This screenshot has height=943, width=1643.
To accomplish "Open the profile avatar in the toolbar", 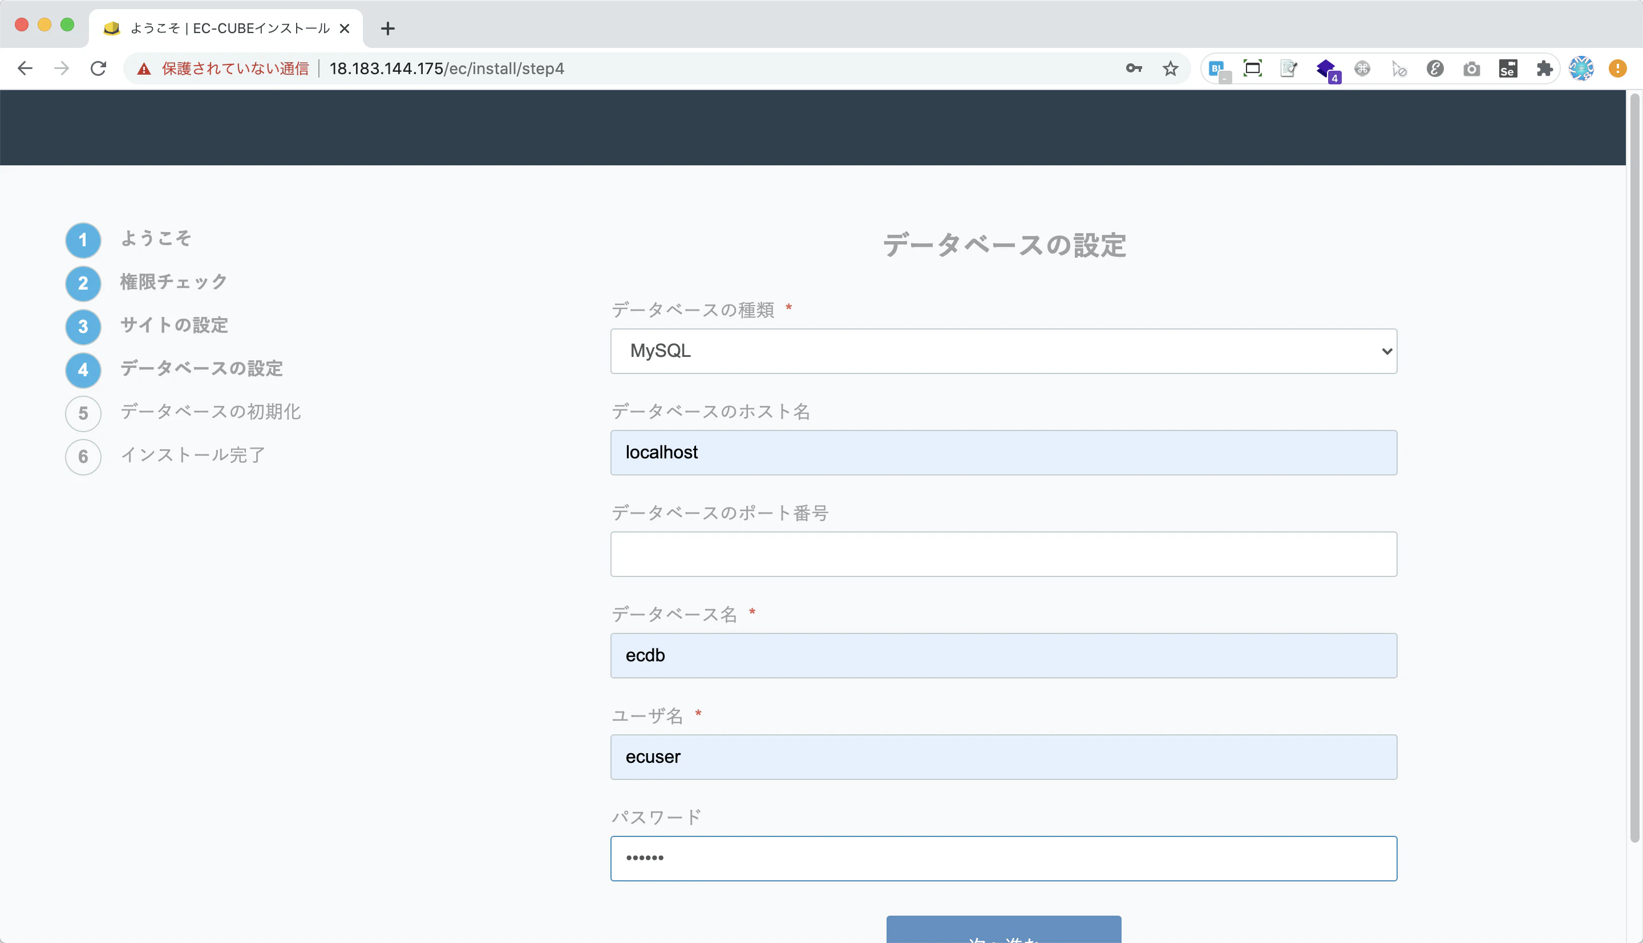I will pyautogui.click(x=1581, y=68).
